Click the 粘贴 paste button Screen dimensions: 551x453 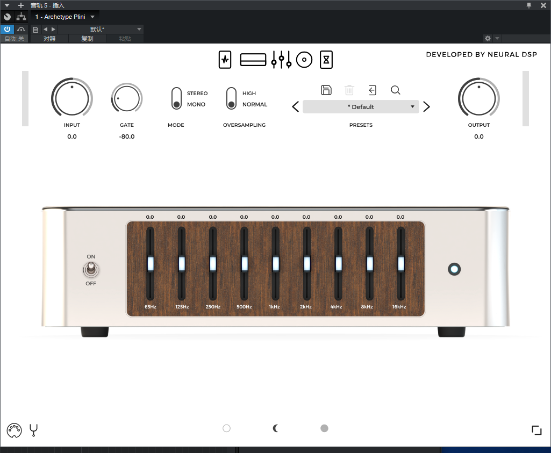125,39
